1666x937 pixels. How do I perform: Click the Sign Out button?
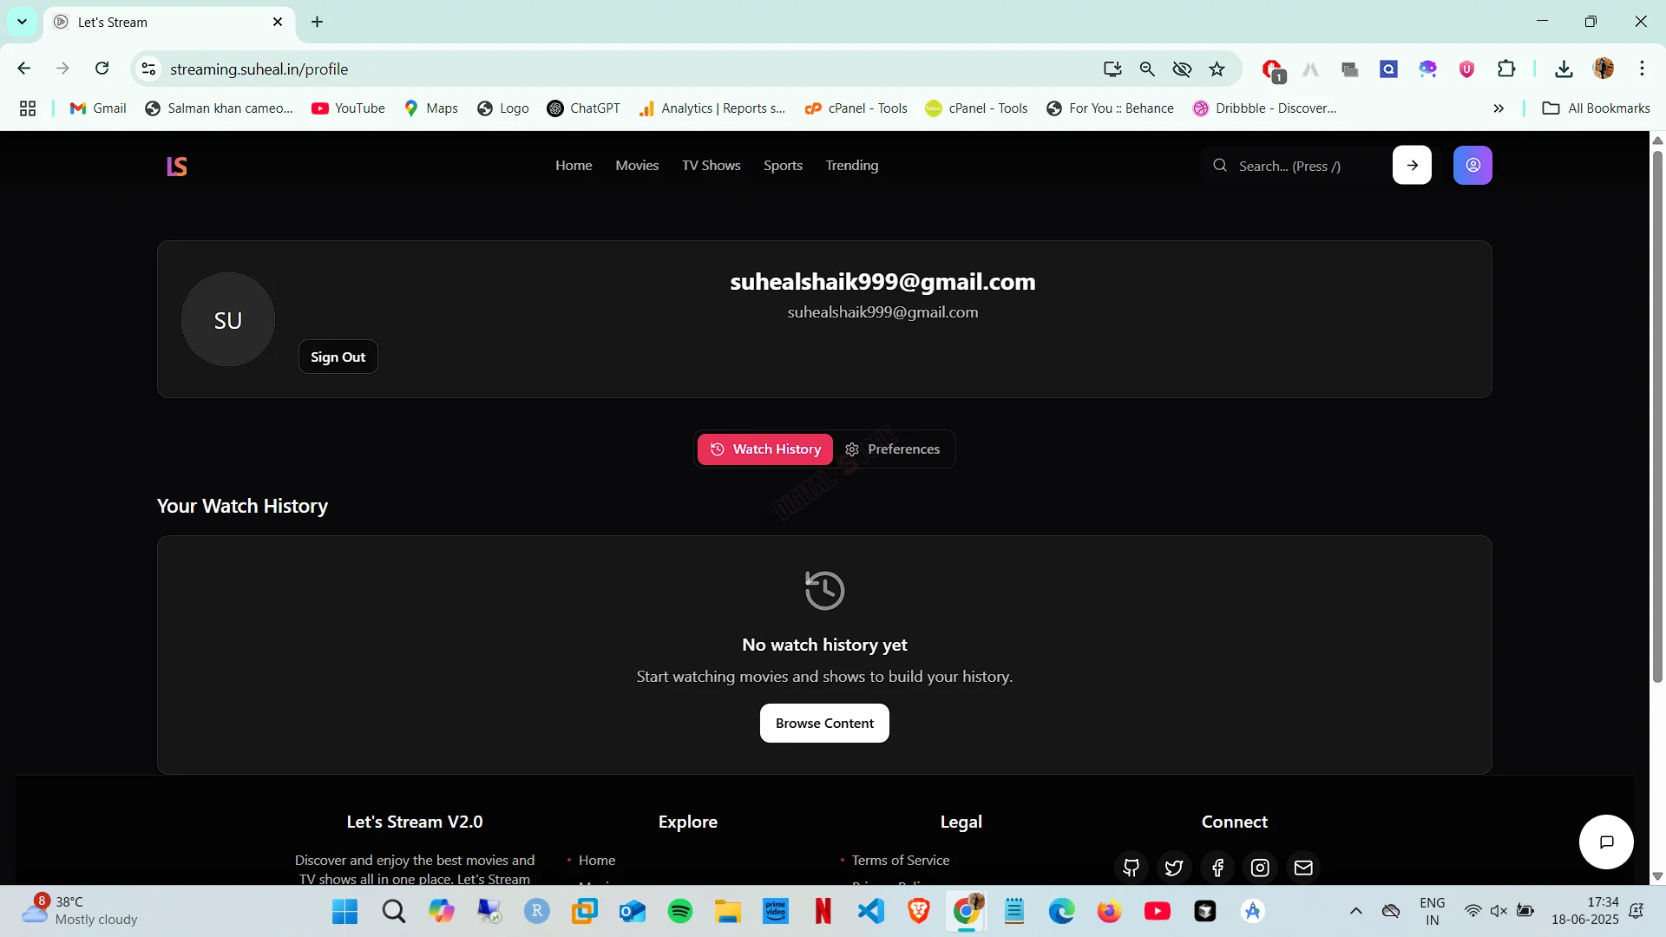[x=338, y=357]
